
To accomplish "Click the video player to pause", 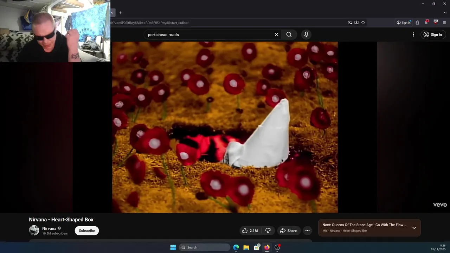I will tap(225, 127).
